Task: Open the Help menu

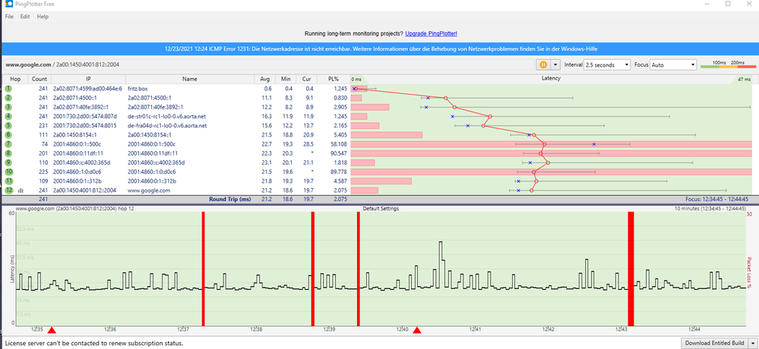Action: tap(43, 17)
